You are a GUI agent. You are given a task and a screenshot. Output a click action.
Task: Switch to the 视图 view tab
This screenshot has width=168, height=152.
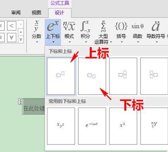(x=37, y=13)
